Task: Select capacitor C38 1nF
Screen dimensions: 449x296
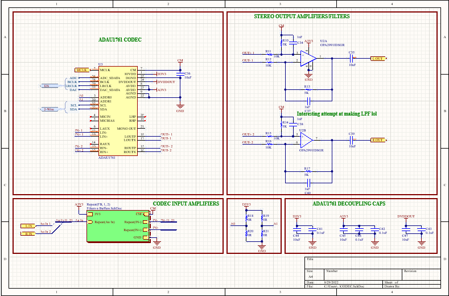Action: (293, 124)
